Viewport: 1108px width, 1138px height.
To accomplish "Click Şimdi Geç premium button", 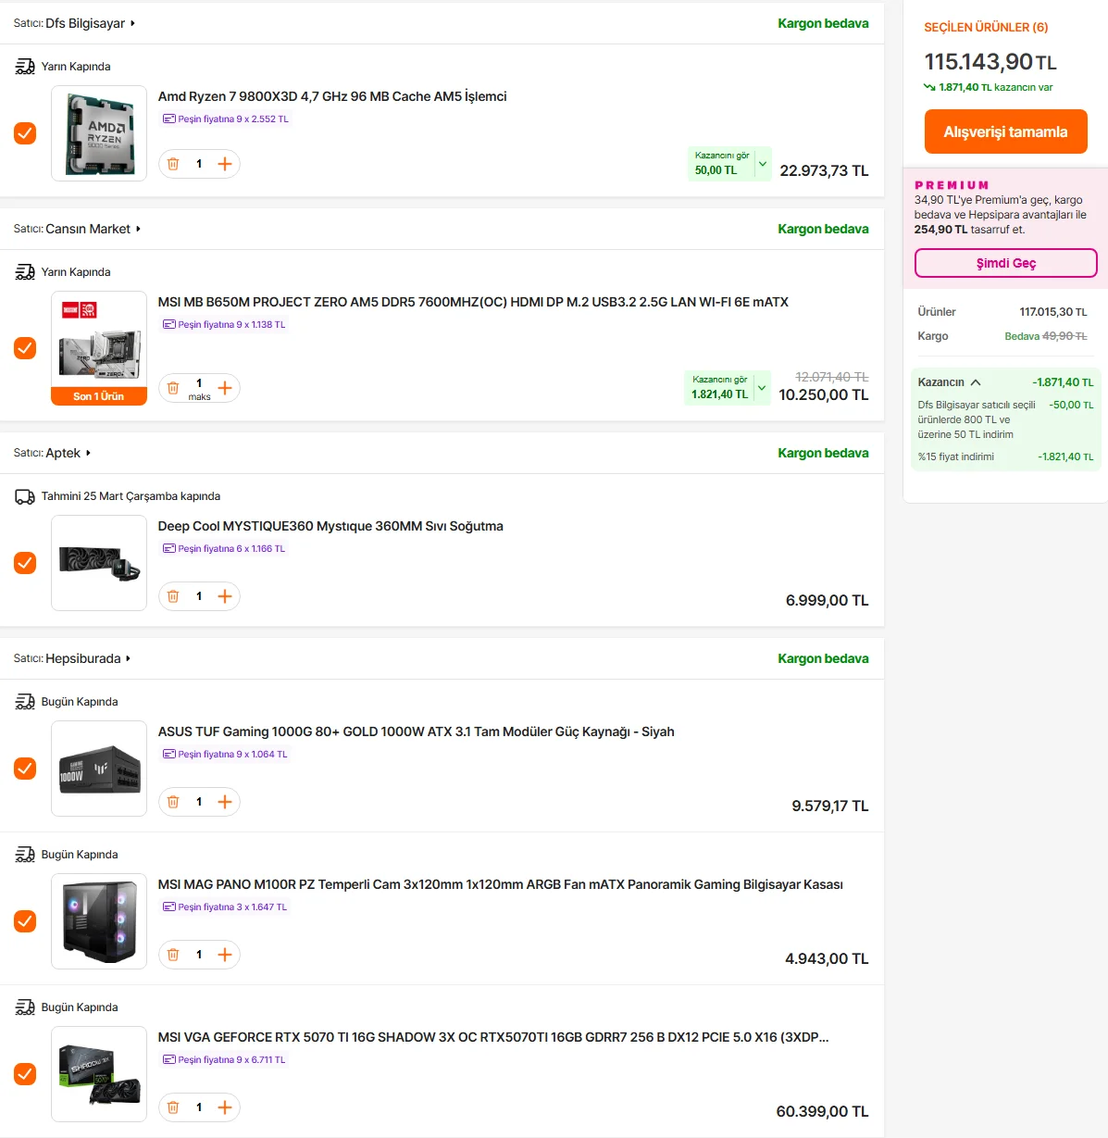I will click(1005, 263).
